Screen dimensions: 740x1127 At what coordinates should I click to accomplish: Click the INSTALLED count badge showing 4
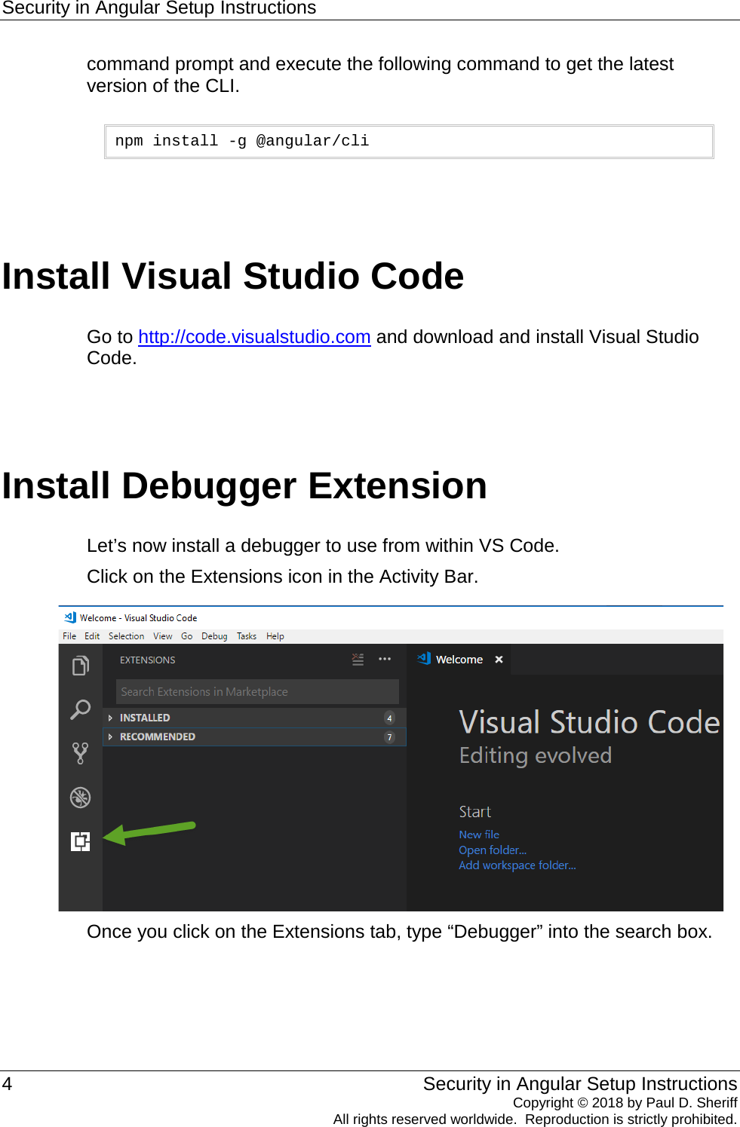pyautogui.click(x=388, y=718)
